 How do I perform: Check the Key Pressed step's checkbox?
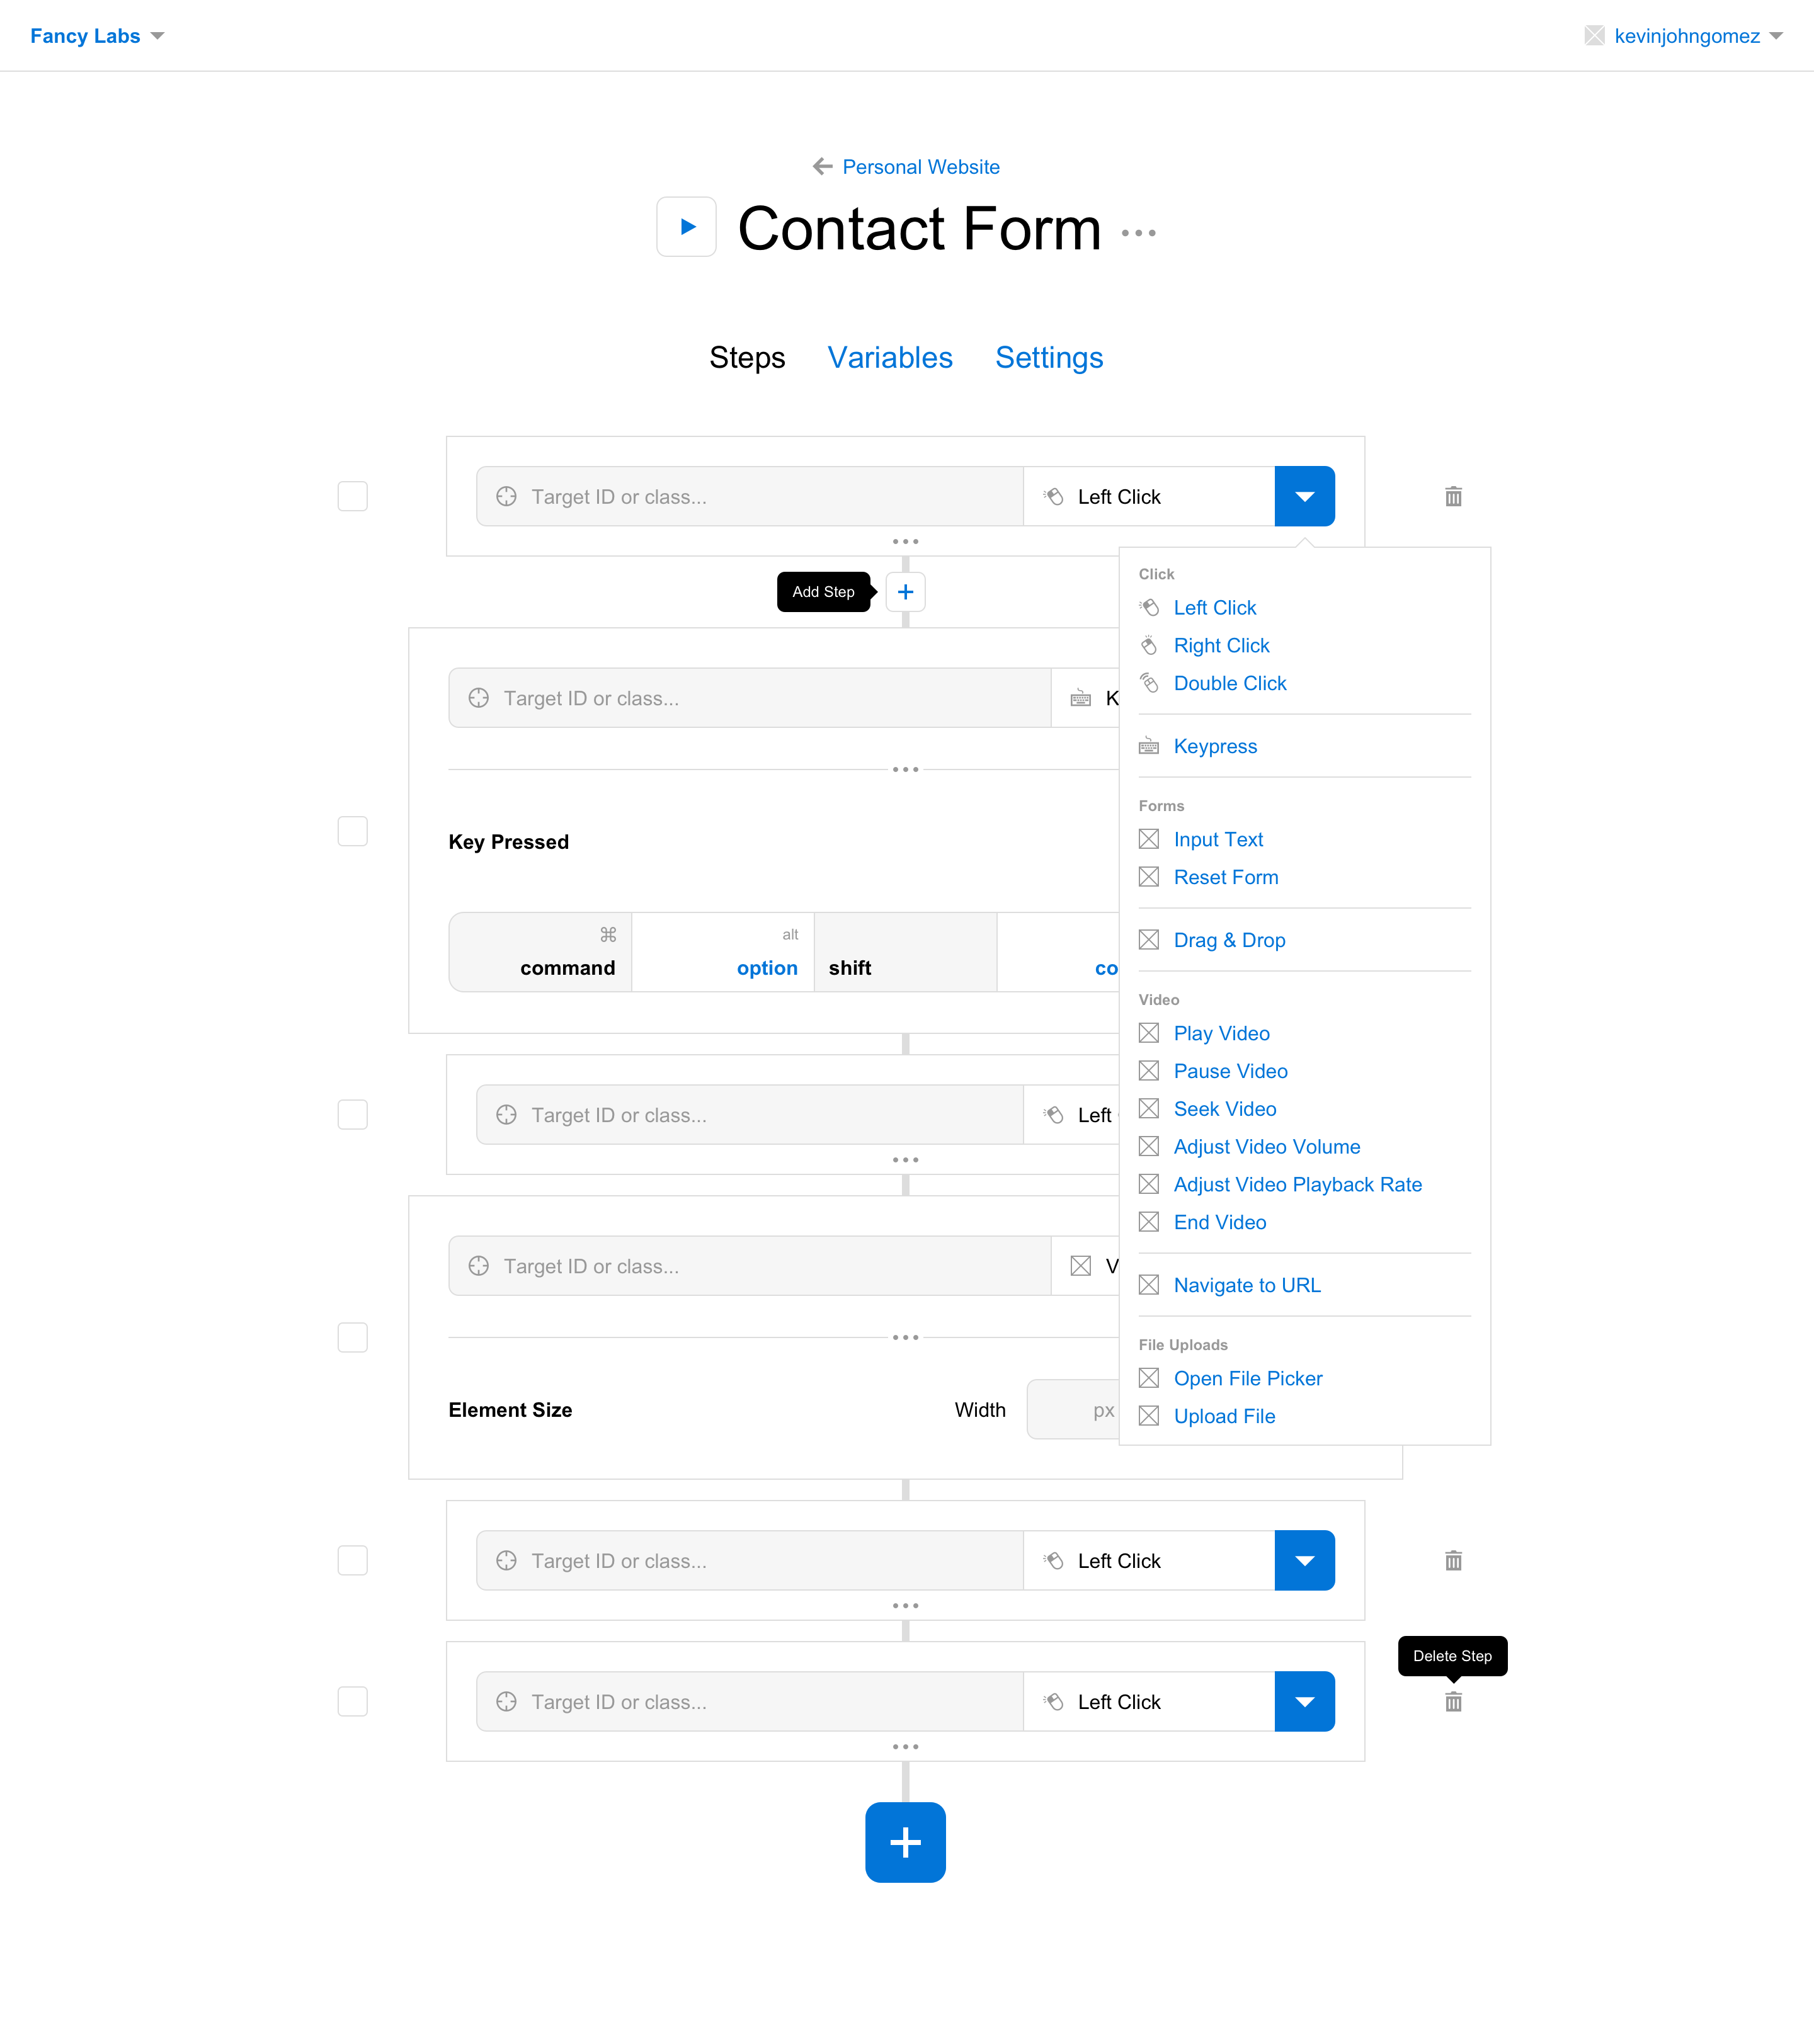click(x=352, y=831)
